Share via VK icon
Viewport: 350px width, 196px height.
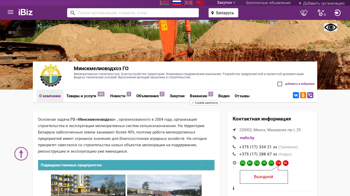[296, 95]
